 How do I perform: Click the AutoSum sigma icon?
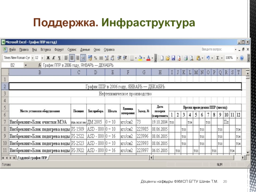click(218, 58)
